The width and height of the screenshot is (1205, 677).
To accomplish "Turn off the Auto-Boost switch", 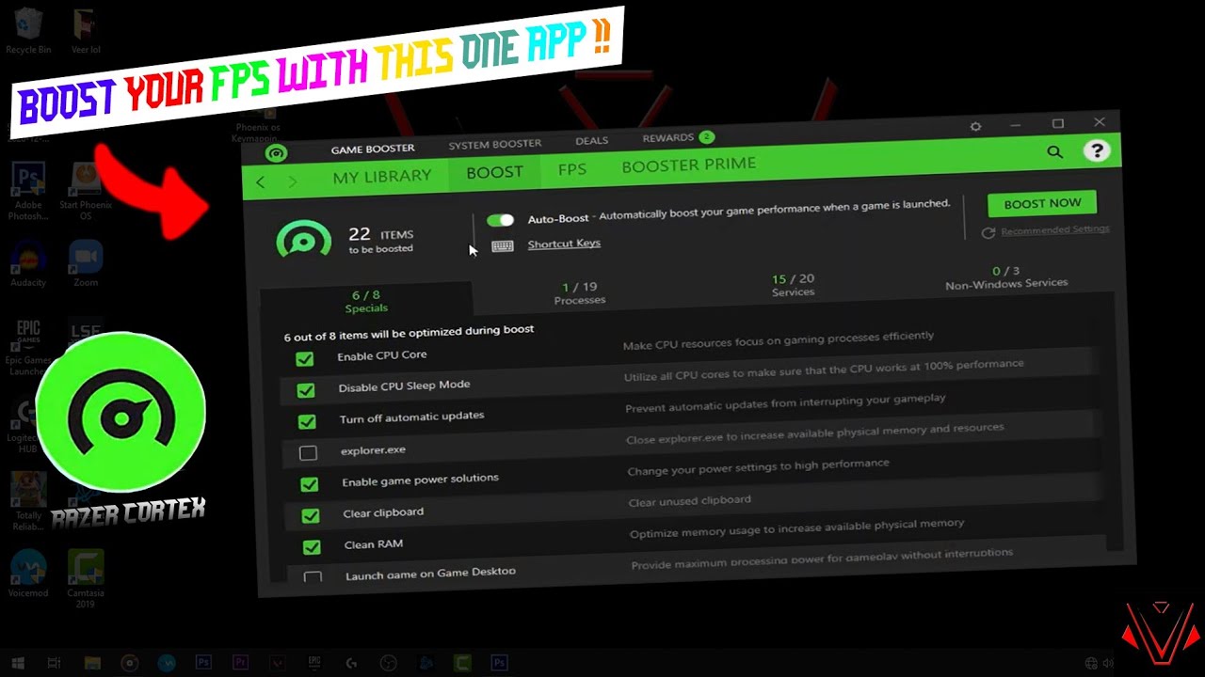I will tap(500, 220).
